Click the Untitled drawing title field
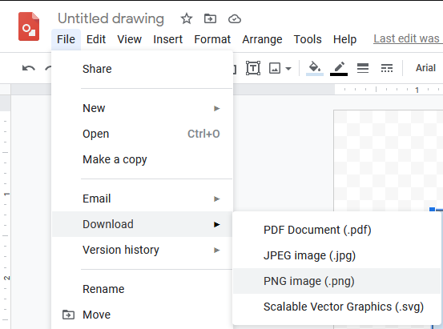443x329 pixels. pyautogui.click(x=111, y=18)
